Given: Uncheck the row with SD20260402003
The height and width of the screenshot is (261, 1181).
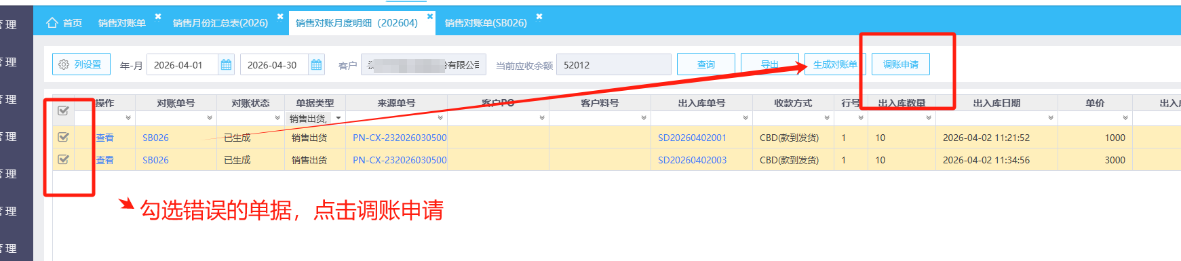Looking at the screenshot, I should [63, 159].
